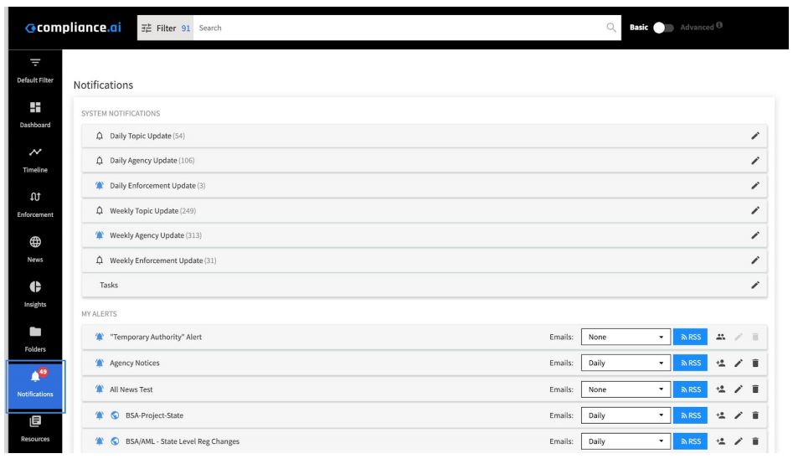
Task: Edit the All News Test alert
Action: 739,389
